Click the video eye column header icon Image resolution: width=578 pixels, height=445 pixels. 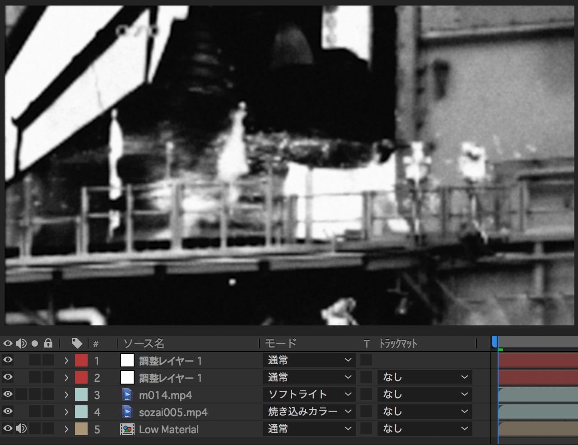(x=8, y=344)
